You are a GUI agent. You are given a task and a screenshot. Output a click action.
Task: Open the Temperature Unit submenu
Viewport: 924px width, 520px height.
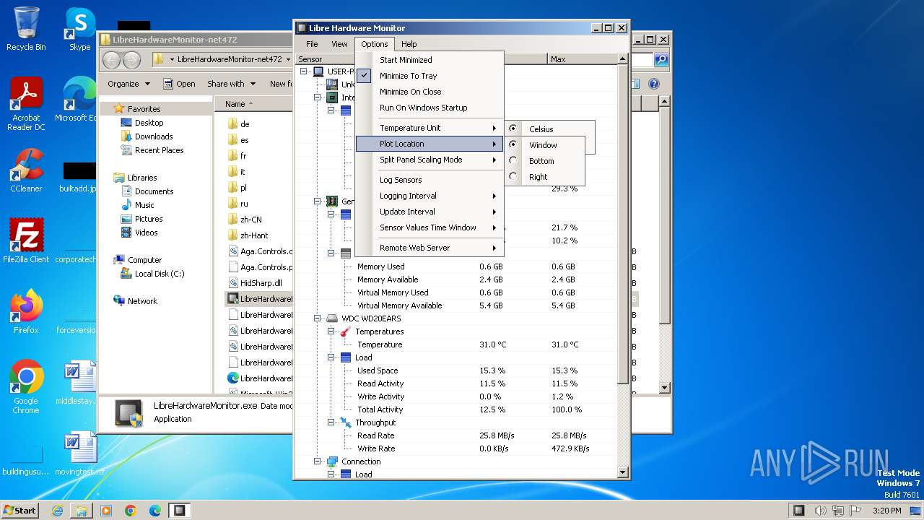pos(429,128)
